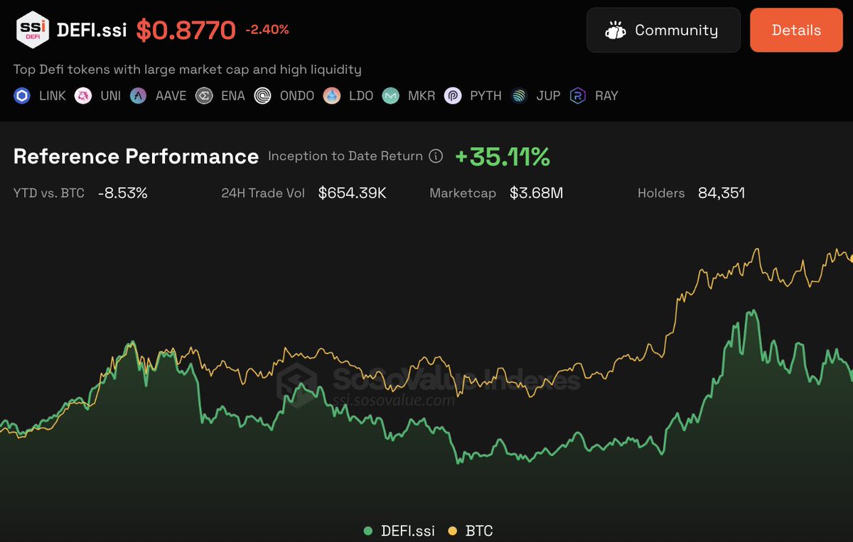Click the LINK token icon
The height and width of the screenshot is (542, 853).
point(22,96)
